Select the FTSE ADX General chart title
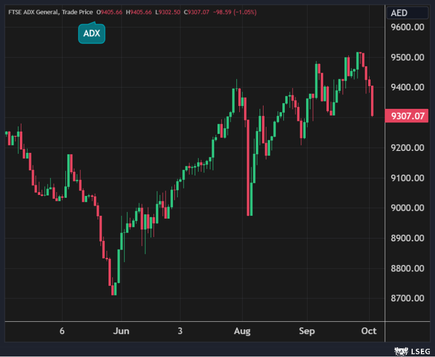The width and height of the screenshot is (435, 357). (49, 12)
